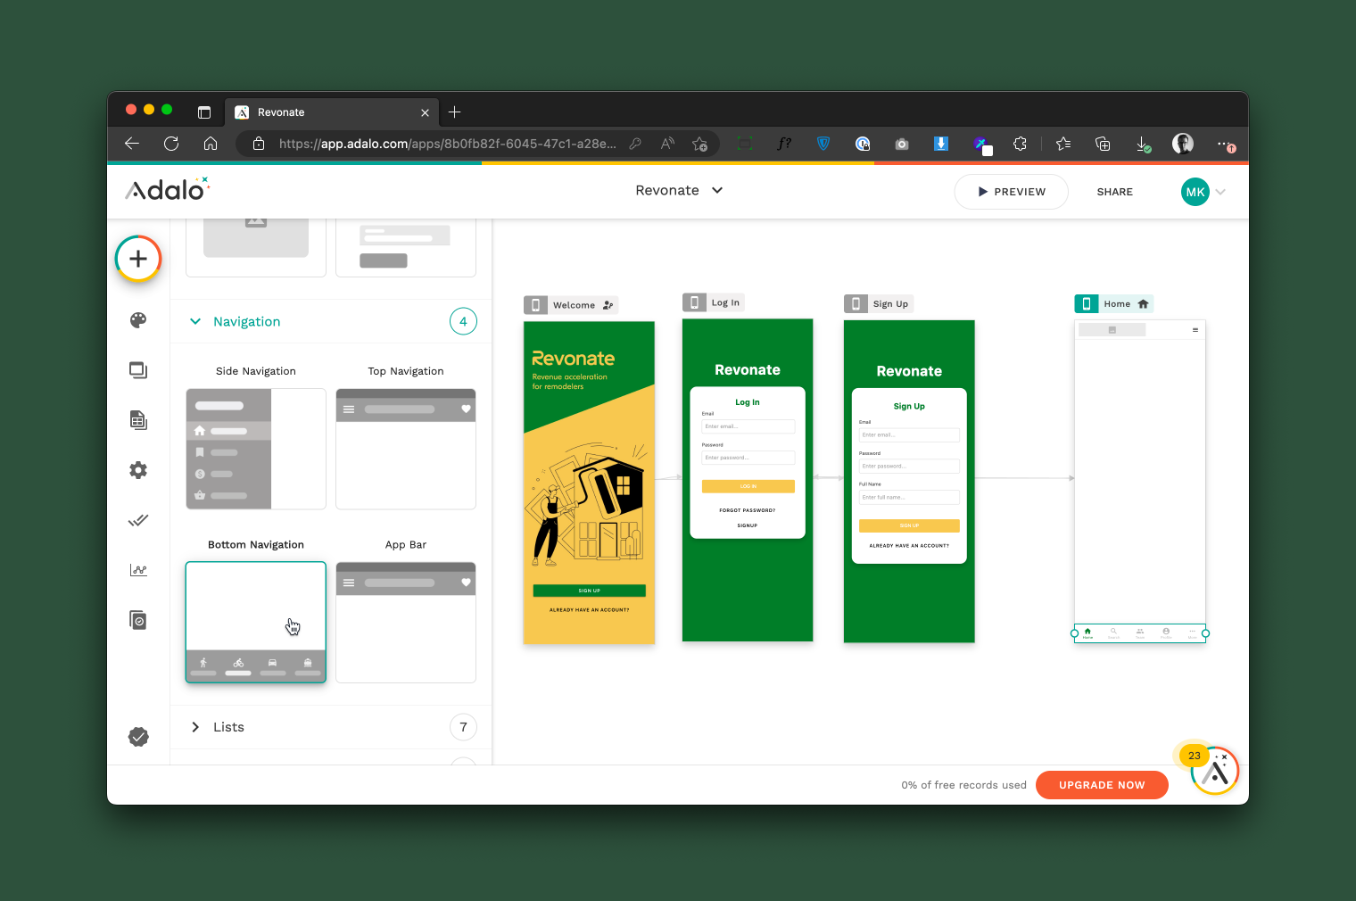The width and height of the screenshot is (1356, 901).
Task: Open the MK account dropdown arrow
Action: click(x=1220, y=192)
